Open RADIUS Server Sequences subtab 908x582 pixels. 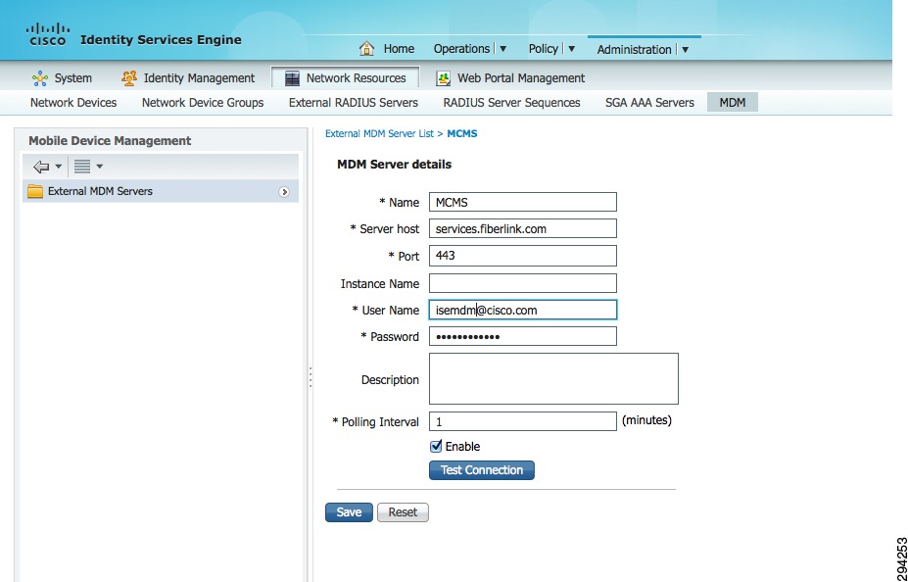[x=512, y=103]
